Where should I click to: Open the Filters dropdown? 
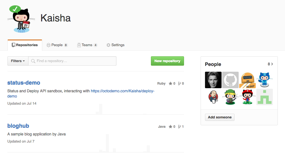pos(18,61)
